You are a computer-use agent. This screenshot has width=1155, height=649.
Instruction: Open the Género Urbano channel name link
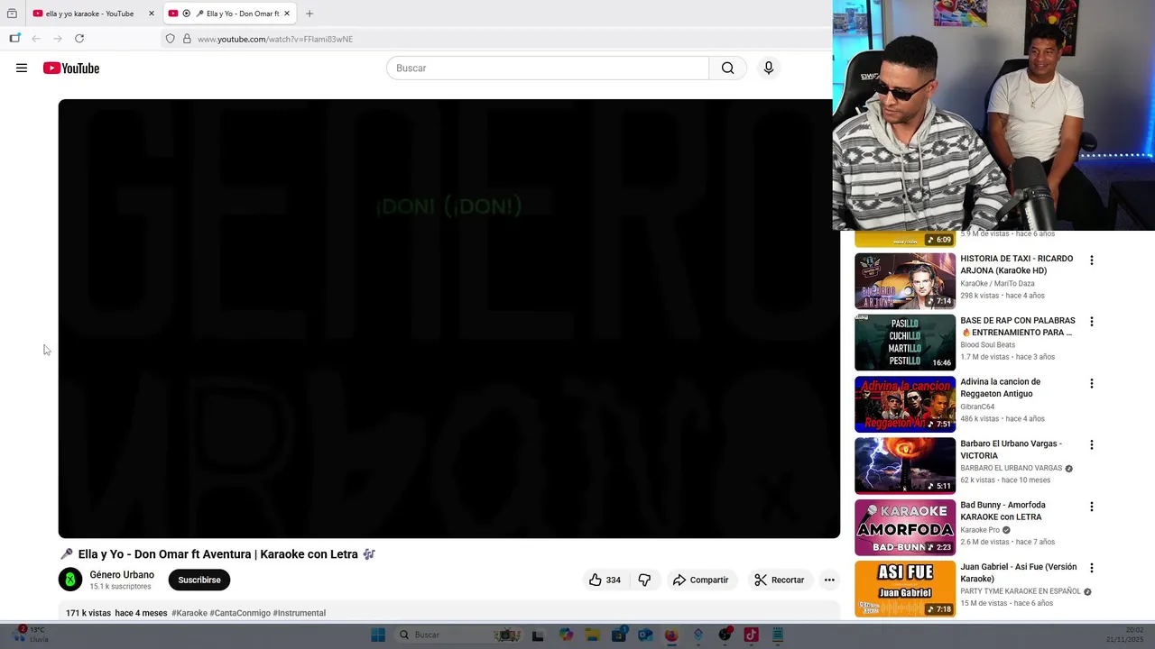122,575
